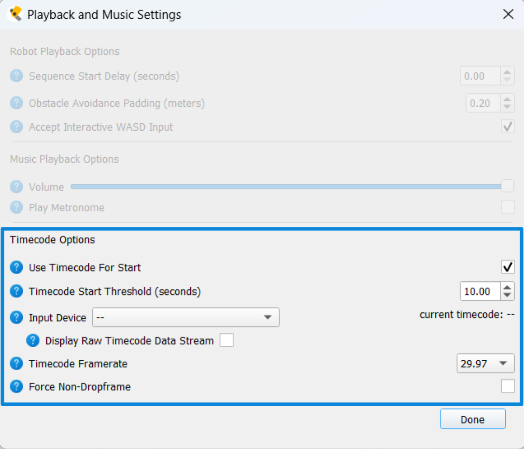Viewport: 524px width, 449px height.
Task: Click help icon for Sequence Start Delay
Action: [16, 76]
